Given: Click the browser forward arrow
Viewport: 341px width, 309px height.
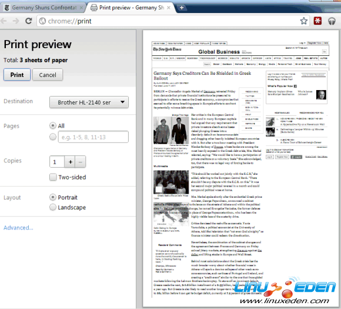Looking at the screenshot, I should click(16, 21).
